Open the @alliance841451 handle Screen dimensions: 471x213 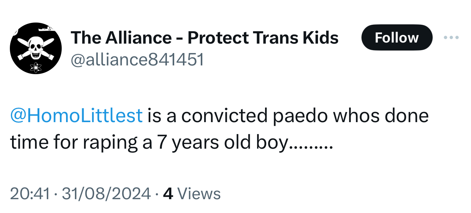tap(137, 59)
